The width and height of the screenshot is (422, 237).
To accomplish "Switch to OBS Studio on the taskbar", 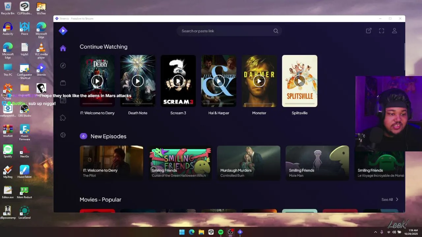I will 230,232.
